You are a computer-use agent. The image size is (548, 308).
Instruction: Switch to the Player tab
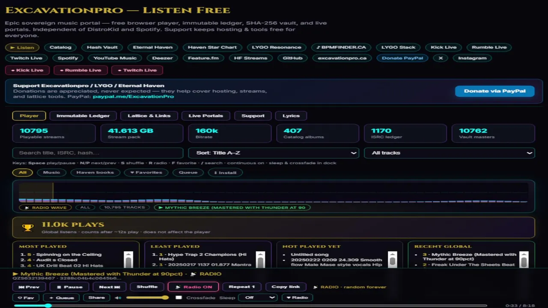point(29,116)
